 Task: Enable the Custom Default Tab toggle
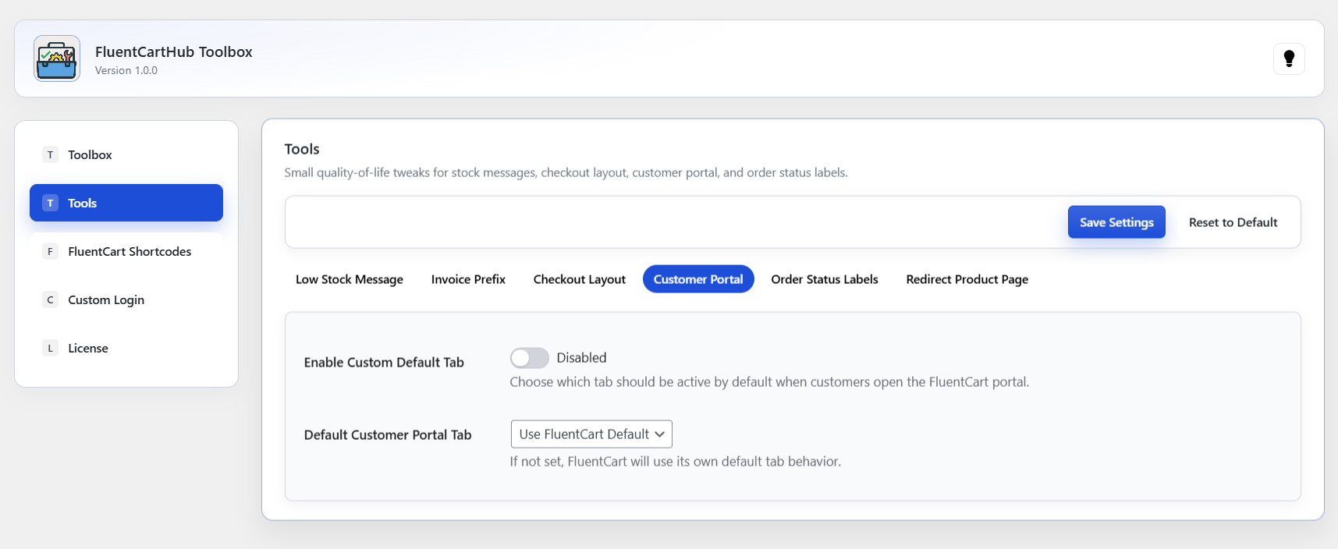pyautogui.click(x=529, y=358)
